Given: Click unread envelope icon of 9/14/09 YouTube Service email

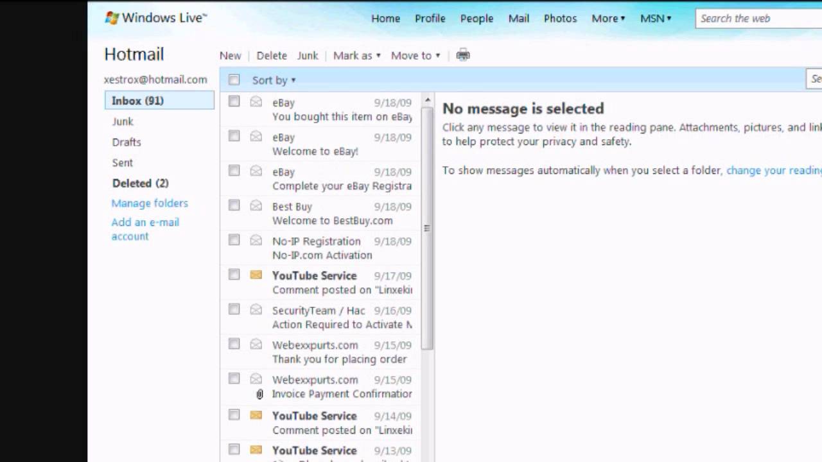Looking at the screenshot, I should 256,415.
